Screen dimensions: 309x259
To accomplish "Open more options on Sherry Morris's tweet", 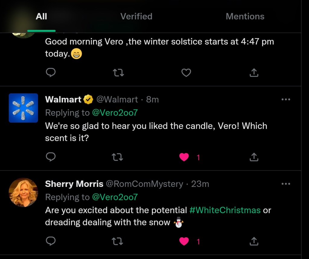I will click(x=285, y=184).
